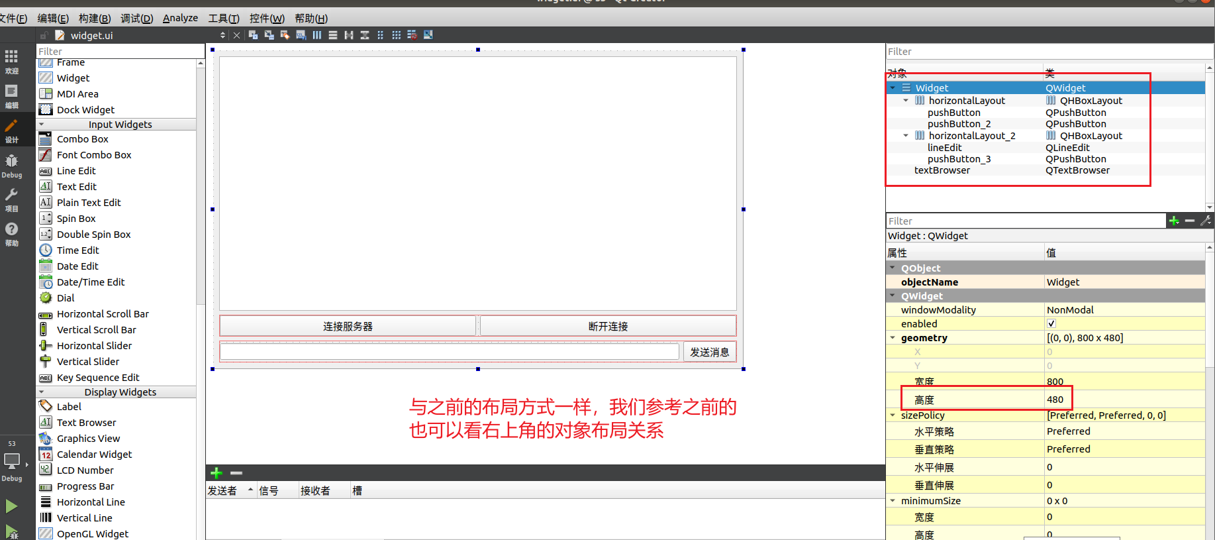The height and width of the screenshot is (540, 1215).
Task: Select the Edit Widgets mode icon
Action: pyautogui.click(x=253, y=35)
